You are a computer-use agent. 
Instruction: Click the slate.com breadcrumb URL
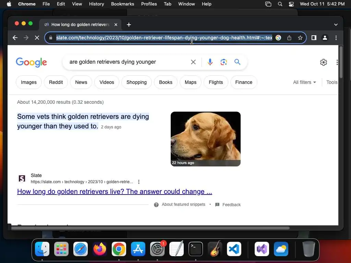click(x=82, y=182)
